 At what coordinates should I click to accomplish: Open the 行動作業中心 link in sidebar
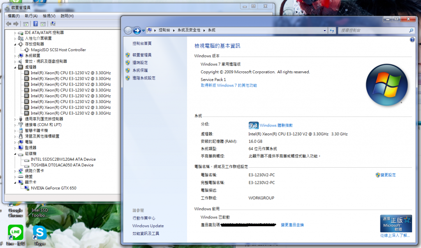click(x=144, y=218)
